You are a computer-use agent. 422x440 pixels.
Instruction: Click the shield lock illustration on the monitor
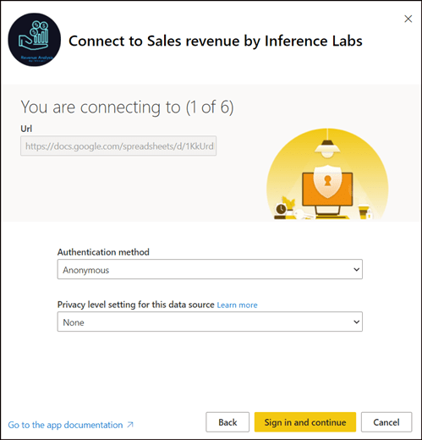click(x=327, y=181)
